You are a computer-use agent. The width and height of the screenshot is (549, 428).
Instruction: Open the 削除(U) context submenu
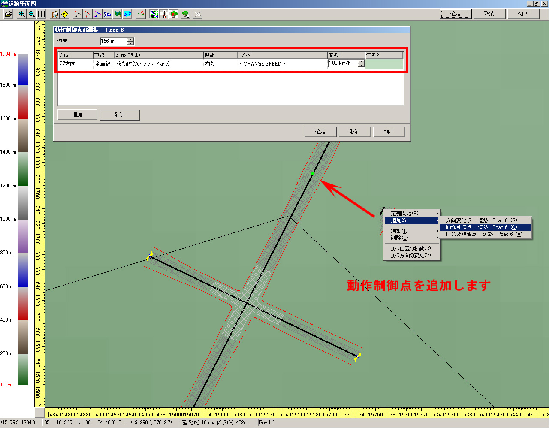(x=412, y=238)
